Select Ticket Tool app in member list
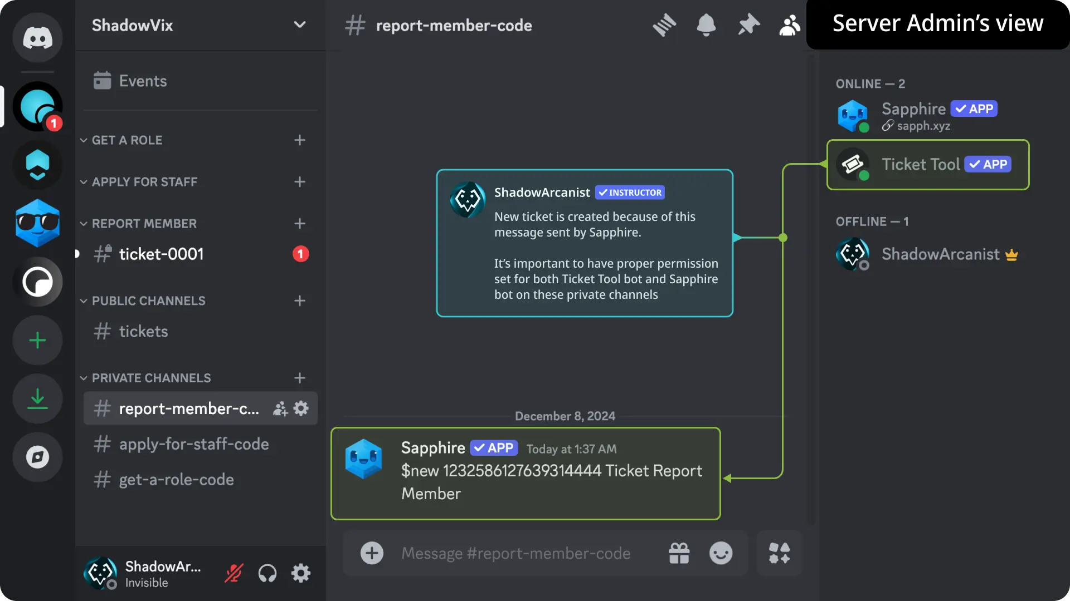The height and width of the screenshot is (601, 1070). (928, 165)
